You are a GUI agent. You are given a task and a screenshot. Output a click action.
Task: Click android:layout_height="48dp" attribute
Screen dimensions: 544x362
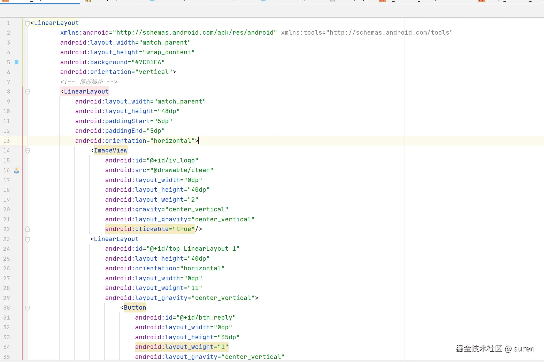pyautogui.click(x=127, y=111)
